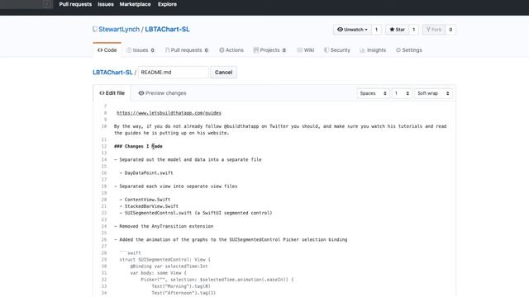The image size is (529, 297).
Task: Click the Preview changes eye icon
Action: pos(141,93)
